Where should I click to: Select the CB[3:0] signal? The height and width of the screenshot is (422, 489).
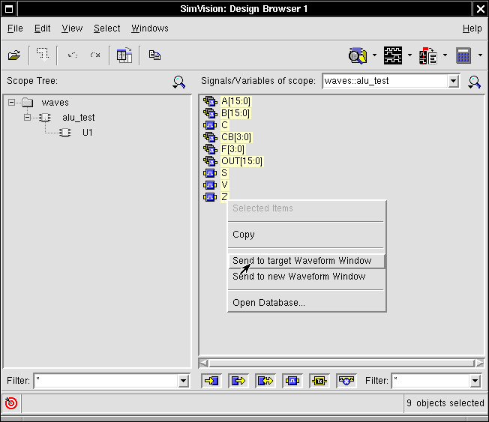coord(236,137)
